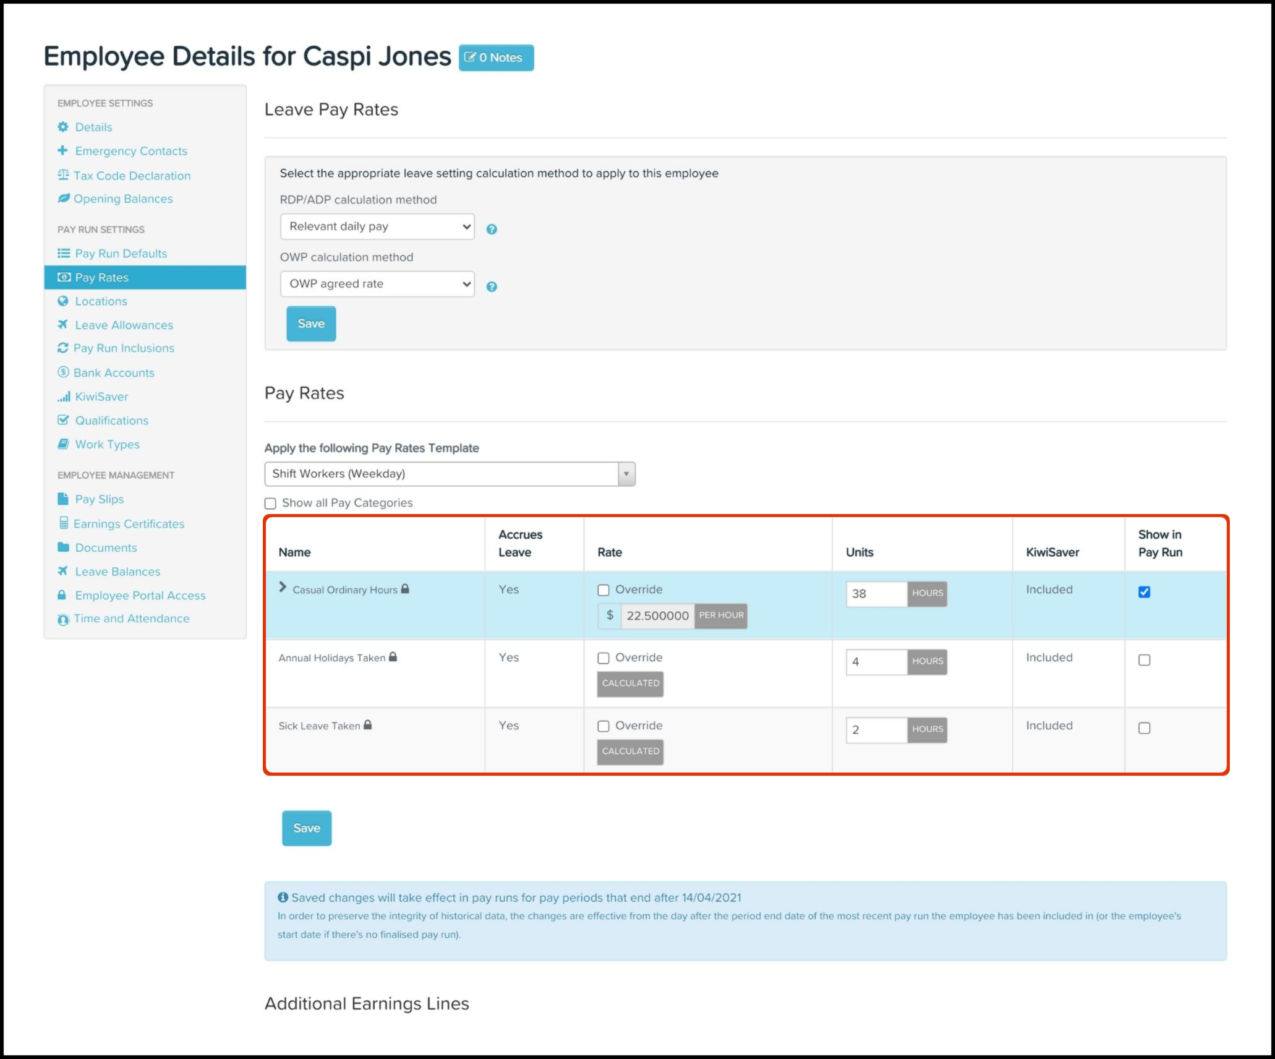Screen dimensions: 1275x1059
Task: Click the scales icon for Tax Code Declaration
Action: pyautogui.click(x=63, y=175)
